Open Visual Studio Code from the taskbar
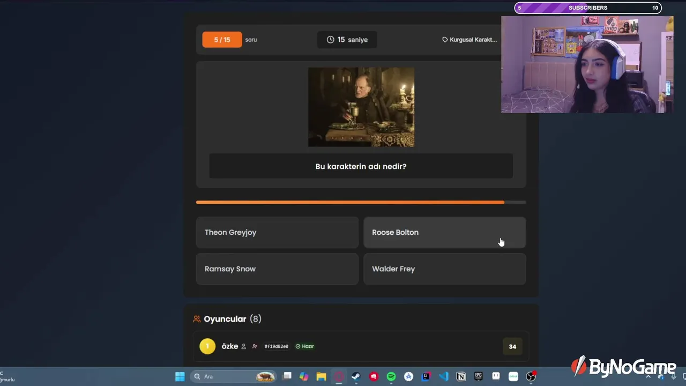This screenshot has width=686, height=386. 443,376
